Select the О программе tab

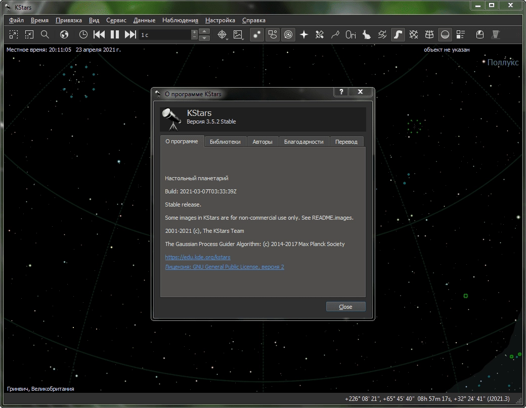click(182, 141)
